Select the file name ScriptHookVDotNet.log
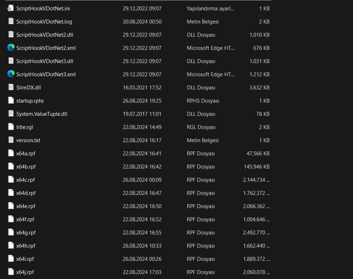353x279 pixels. (44, 22)
